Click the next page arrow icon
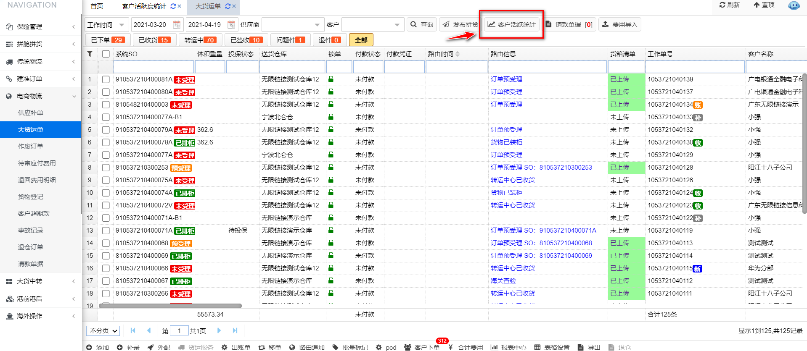The image size is (807, 351). pyautogui.click(x=219, y=330)
